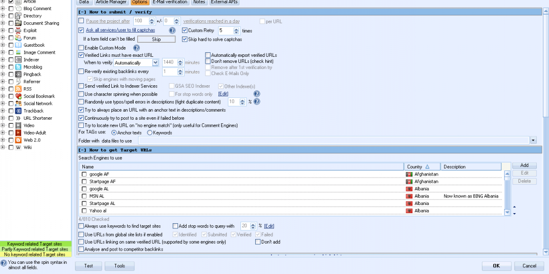The image size is (549, 274).
Task: Click the Web 2.0 Blogger icon
Action: (x=18, y=140)
